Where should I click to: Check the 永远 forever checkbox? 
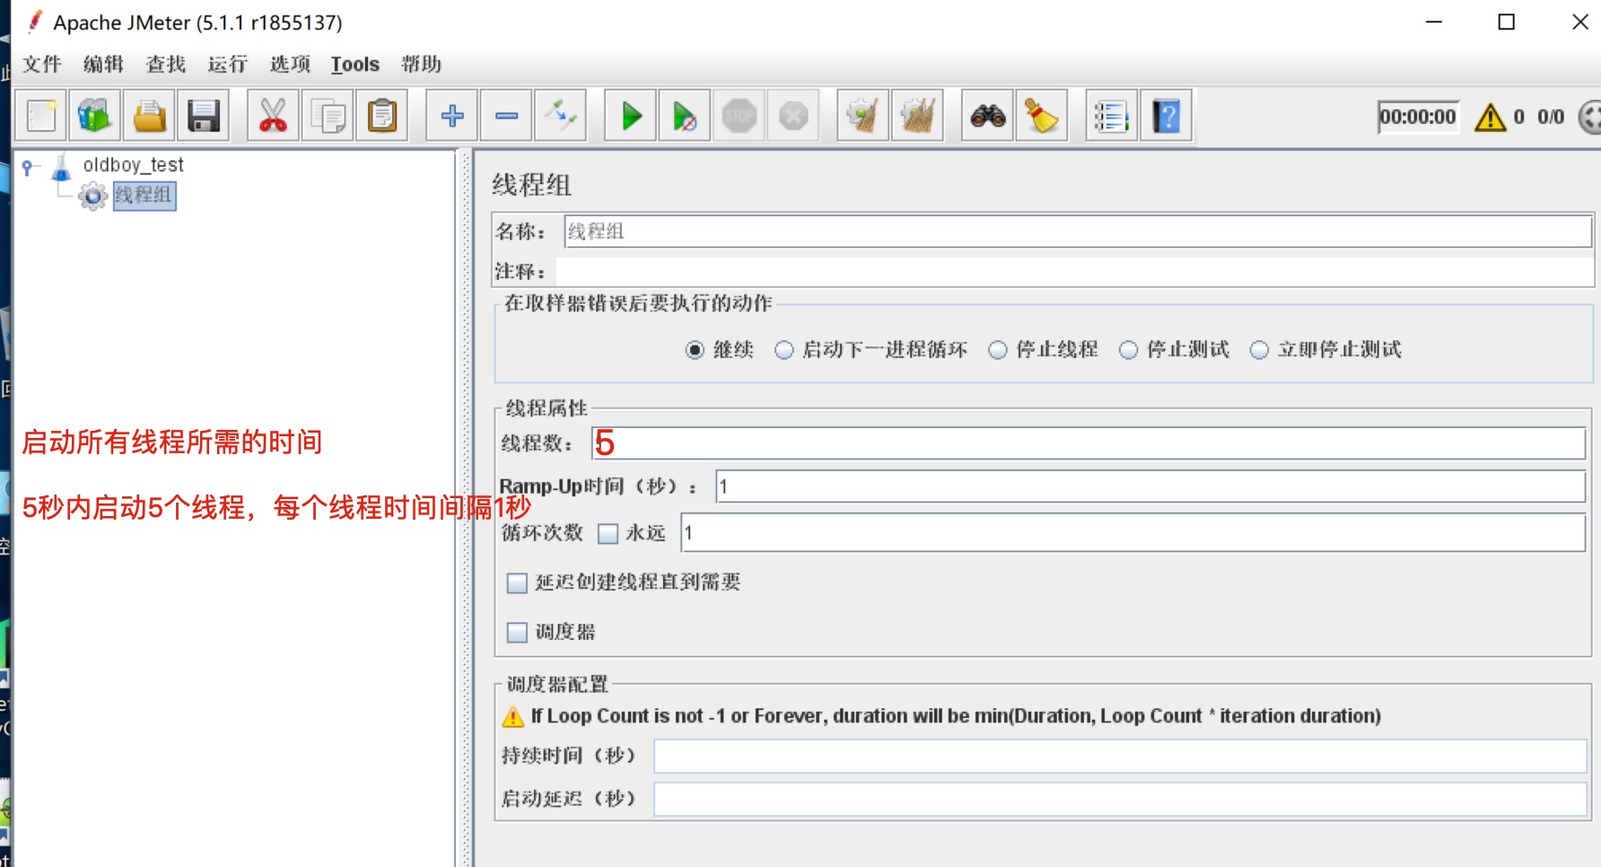pyautogui.click(x=608, y=534)
